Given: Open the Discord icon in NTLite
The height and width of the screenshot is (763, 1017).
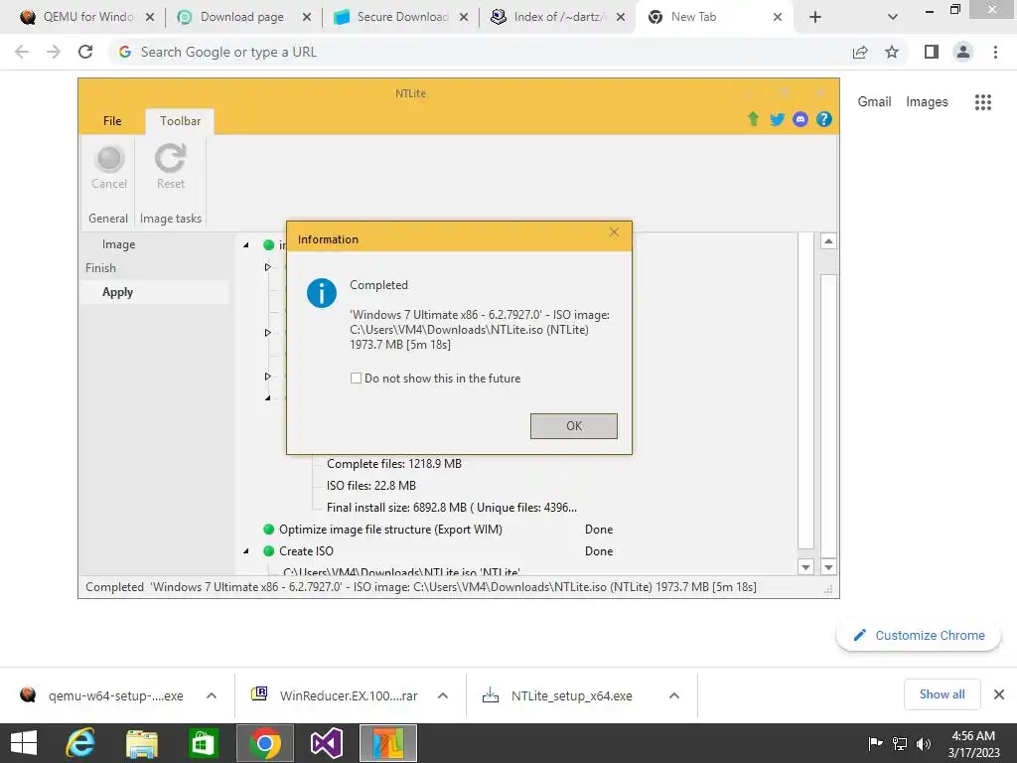Looking at the screenshot, I should [800, 119].
